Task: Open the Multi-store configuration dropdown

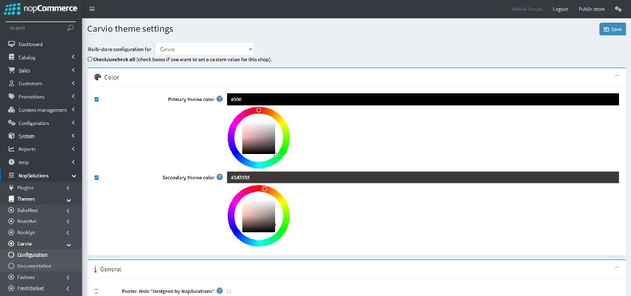Action: coord(203,49)
